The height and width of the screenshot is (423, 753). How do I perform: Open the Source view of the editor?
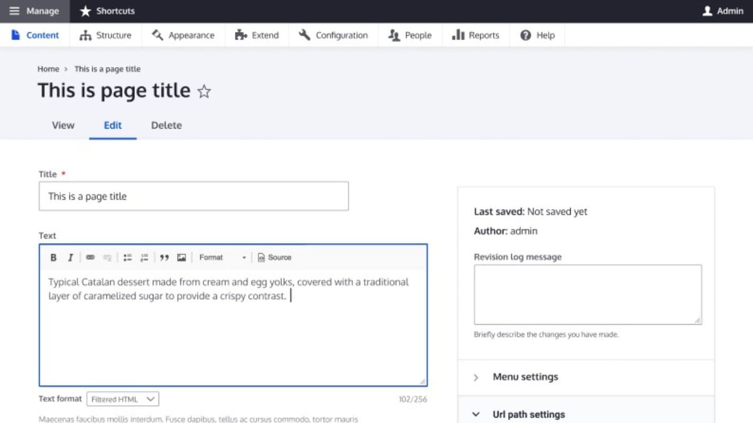coord(274,257)
